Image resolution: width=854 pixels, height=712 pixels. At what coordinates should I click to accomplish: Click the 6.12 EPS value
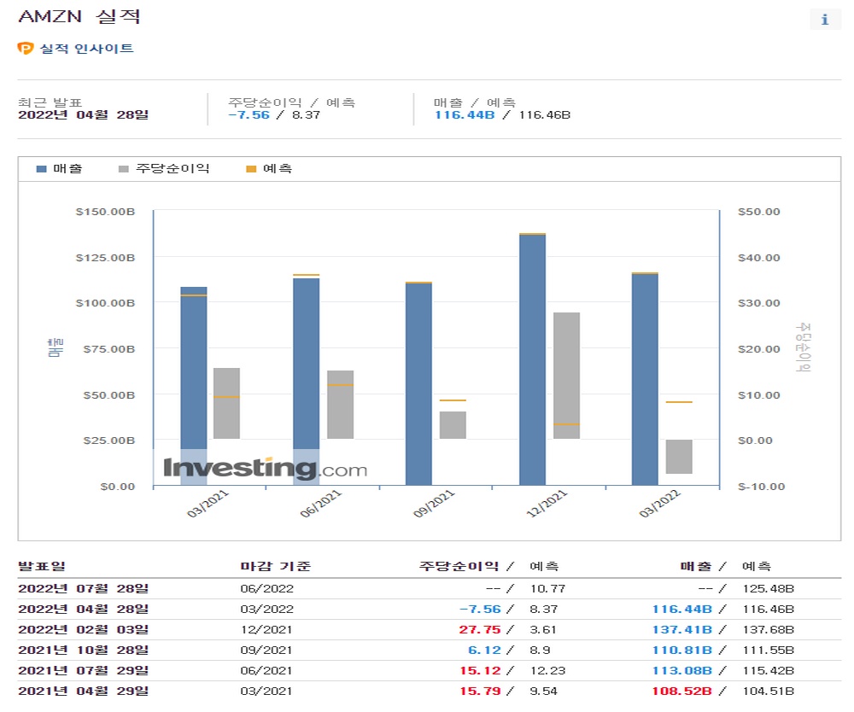click(x=485, y=650)
